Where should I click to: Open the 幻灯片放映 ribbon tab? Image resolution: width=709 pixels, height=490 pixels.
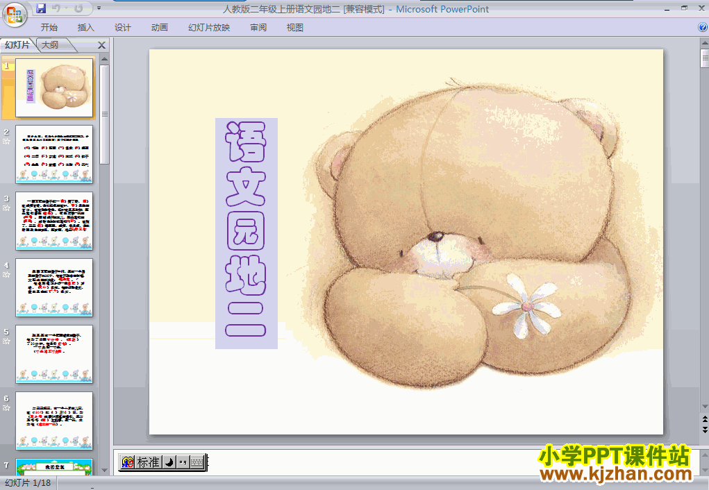coord(209,28)
